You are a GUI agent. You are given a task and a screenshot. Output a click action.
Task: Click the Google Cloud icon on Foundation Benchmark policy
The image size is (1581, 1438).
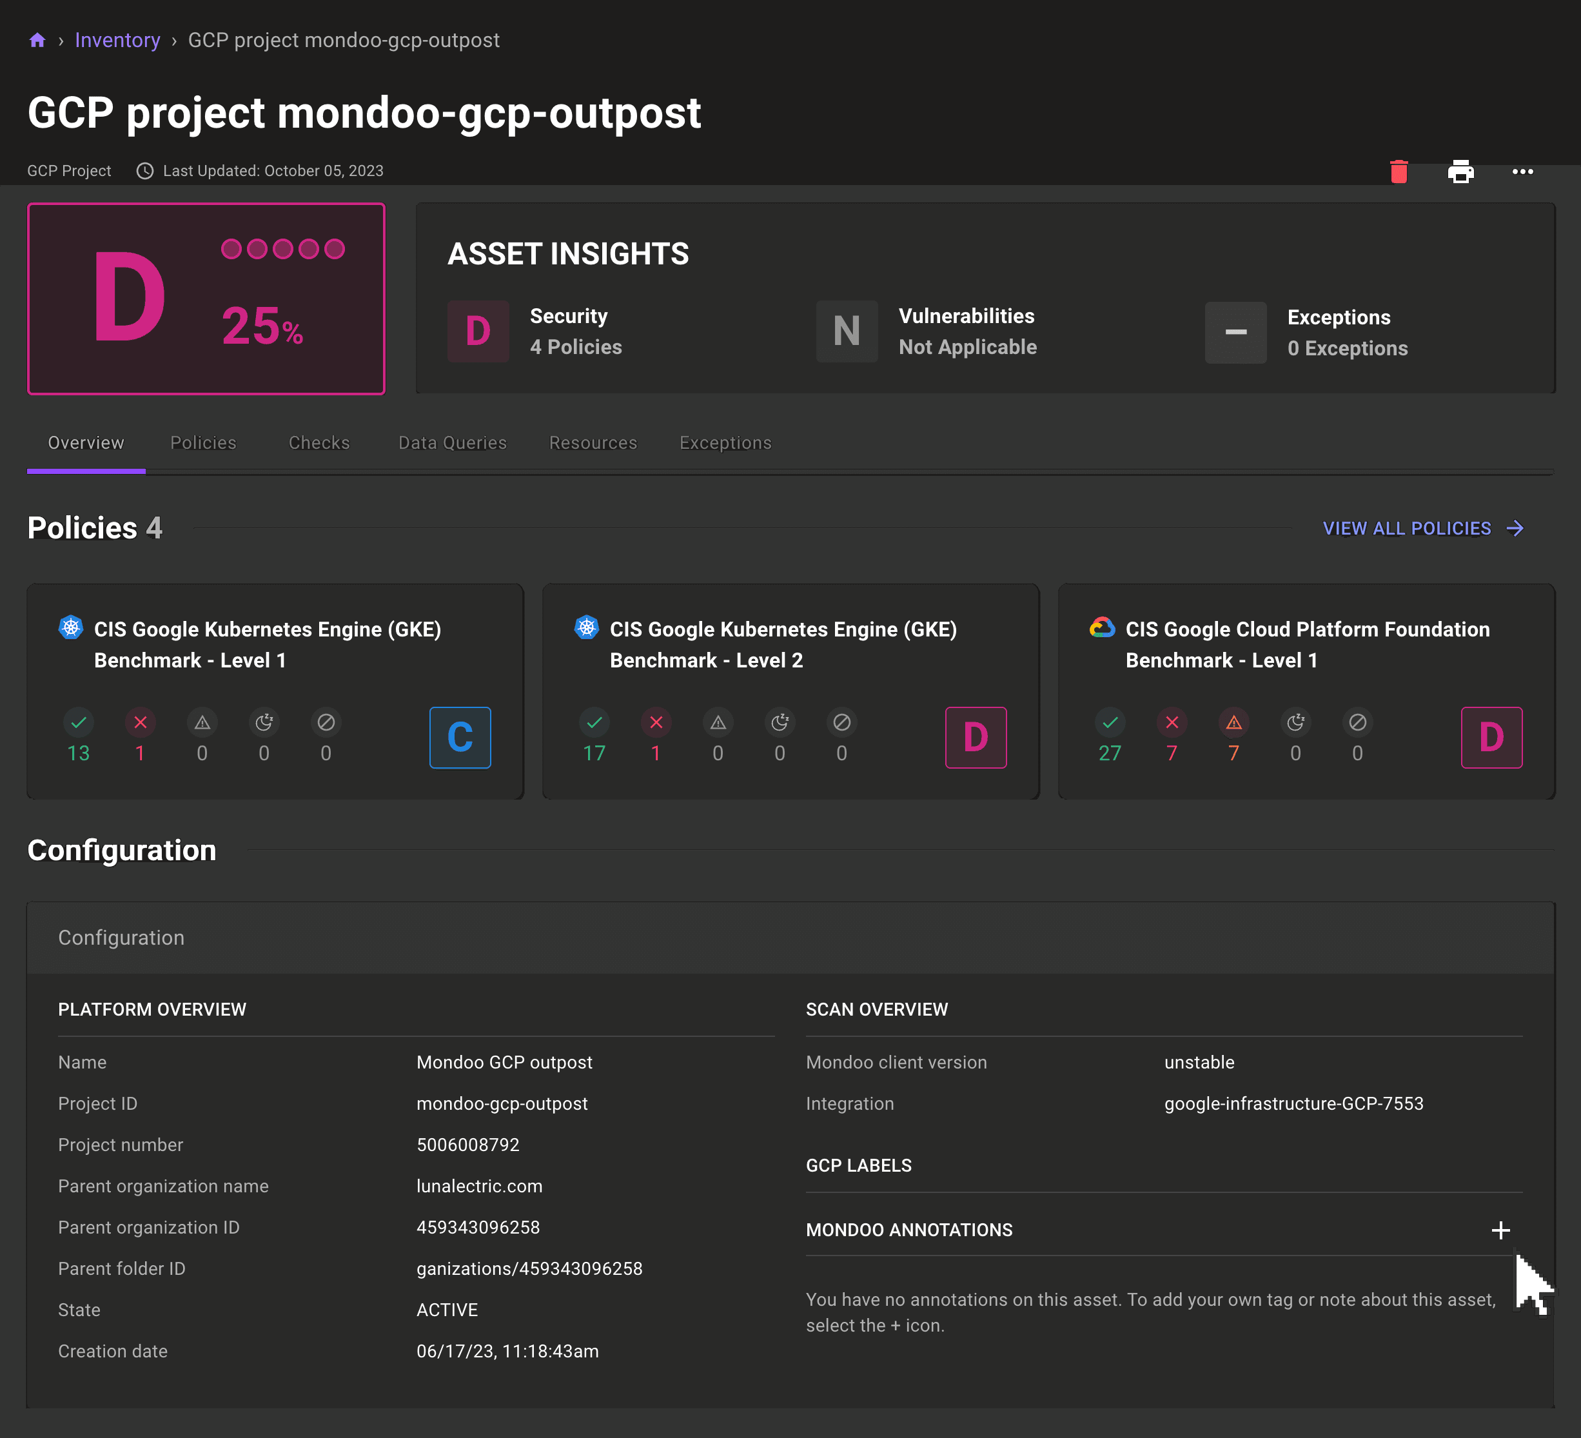tap(1101, 627)
